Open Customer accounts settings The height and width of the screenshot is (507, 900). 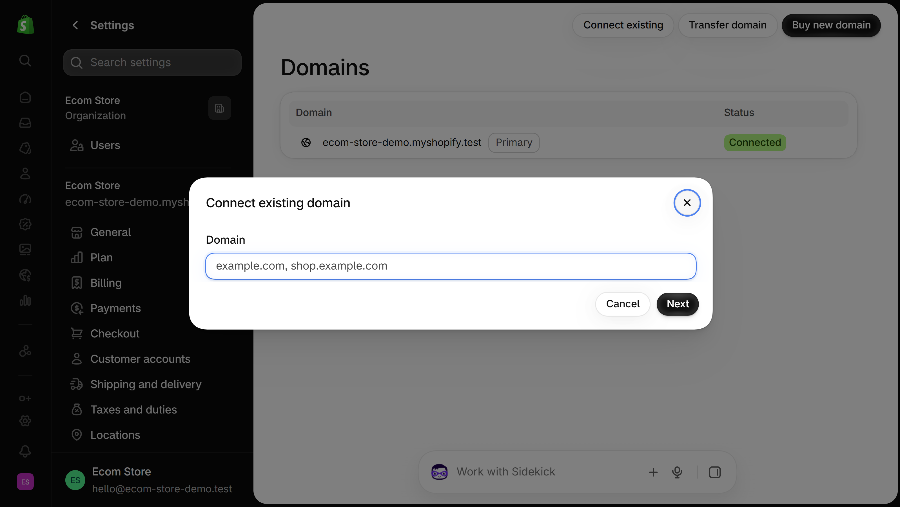[x=148, y=359]
